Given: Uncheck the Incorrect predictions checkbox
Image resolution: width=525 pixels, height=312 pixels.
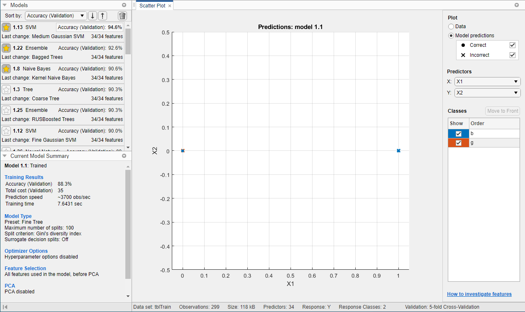Looking at the screenshot, I should point(513,54).
